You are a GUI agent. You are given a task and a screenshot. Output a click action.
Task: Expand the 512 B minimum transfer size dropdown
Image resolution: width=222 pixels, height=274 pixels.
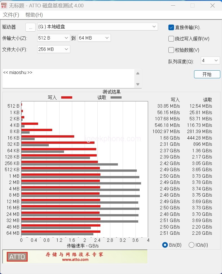coord(54,38)
